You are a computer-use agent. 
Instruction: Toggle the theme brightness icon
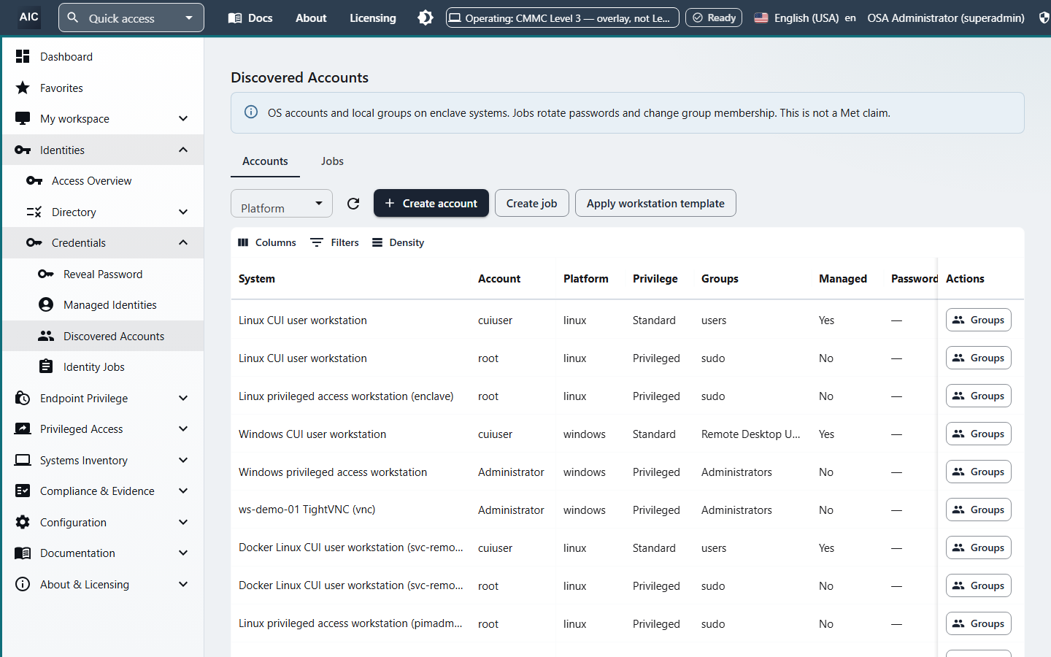pos(426,18)
